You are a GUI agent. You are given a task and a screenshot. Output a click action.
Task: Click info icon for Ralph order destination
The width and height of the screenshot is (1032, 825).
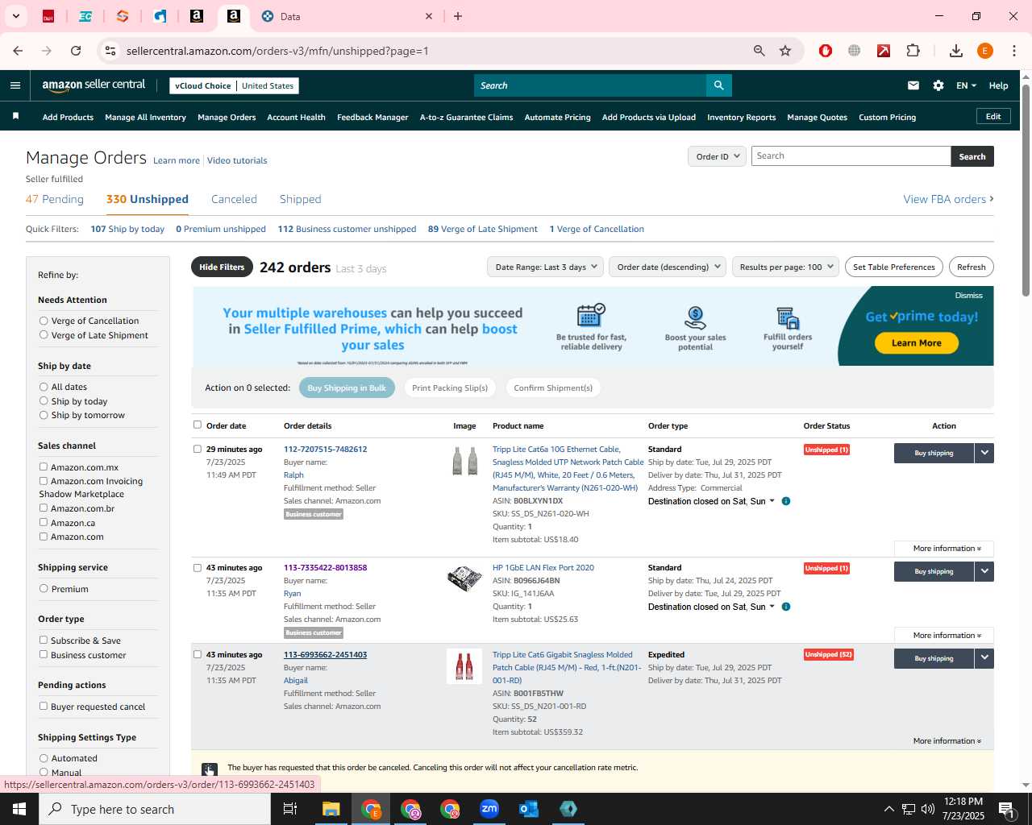[786, 501]
